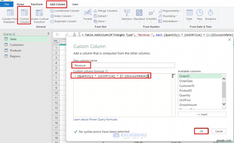Open the Date column options
Screen dimensions: 234x143
point(189,15)
